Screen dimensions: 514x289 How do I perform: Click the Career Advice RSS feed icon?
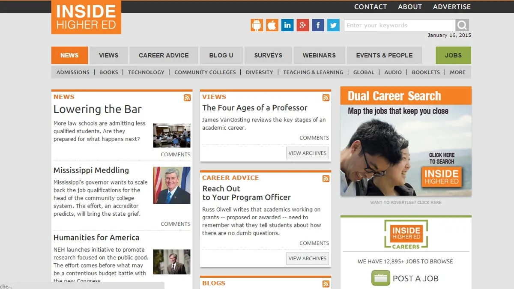coord(326,179)
